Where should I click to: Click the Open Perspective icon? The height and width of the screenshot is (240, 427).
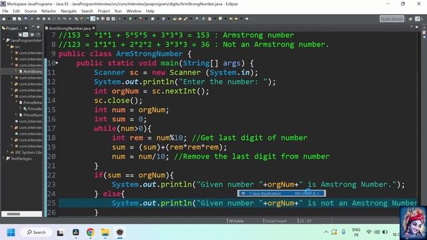(x=410, y=19)
